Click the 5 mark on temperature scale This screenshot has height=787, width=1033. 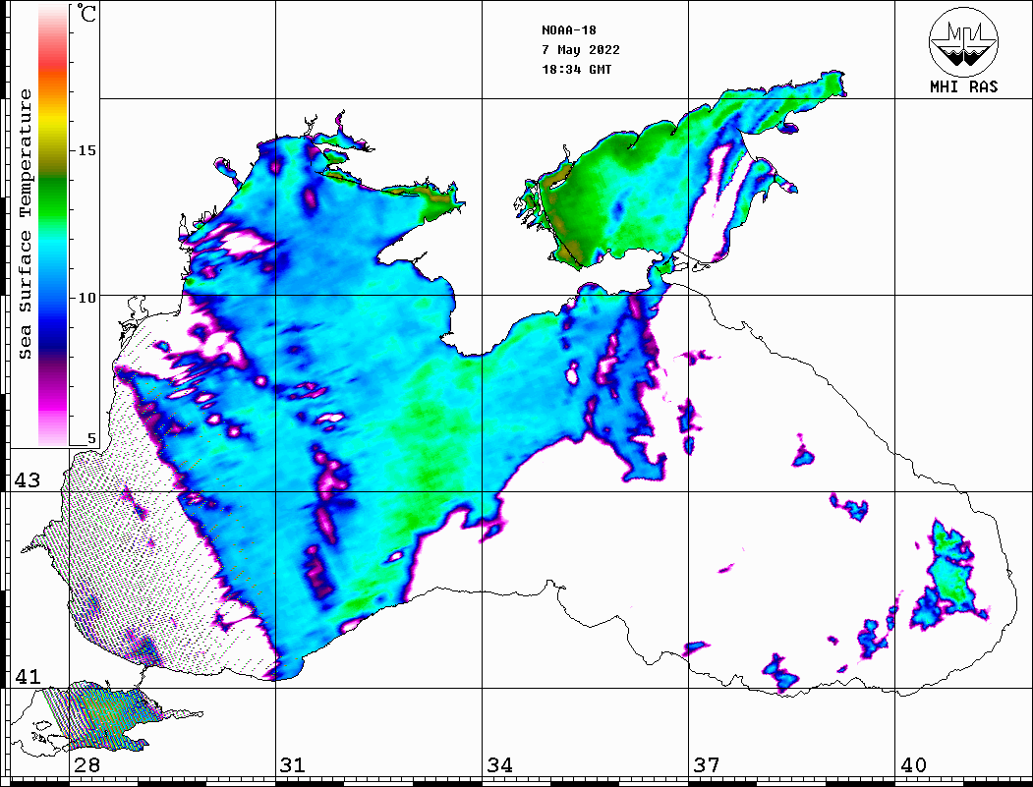point(91,438)
